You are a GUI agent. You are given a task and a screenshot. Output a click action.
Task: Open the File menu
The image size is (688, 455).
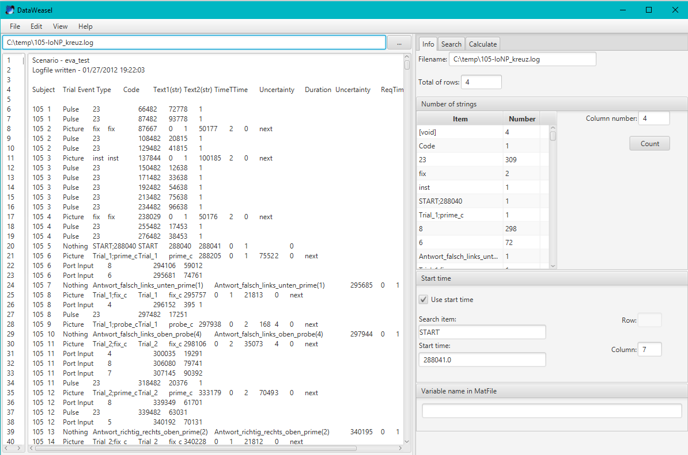(15, 26)
